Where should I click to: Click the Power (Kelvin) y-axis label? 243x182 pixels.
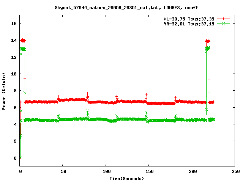(4, 91)
